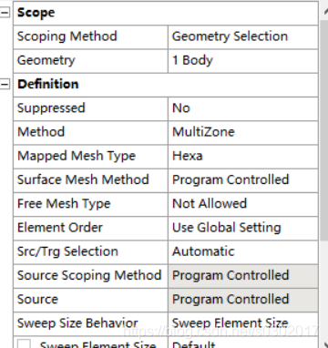
Task: Change Free Mesh Type Not Allowed value
Action: click(243, 204)
